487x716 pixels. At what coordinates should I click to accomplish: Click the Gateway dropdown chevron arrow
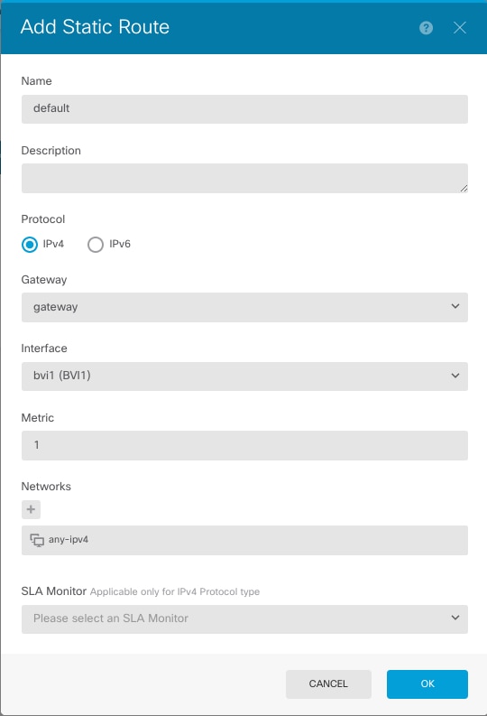click(455, 306)
